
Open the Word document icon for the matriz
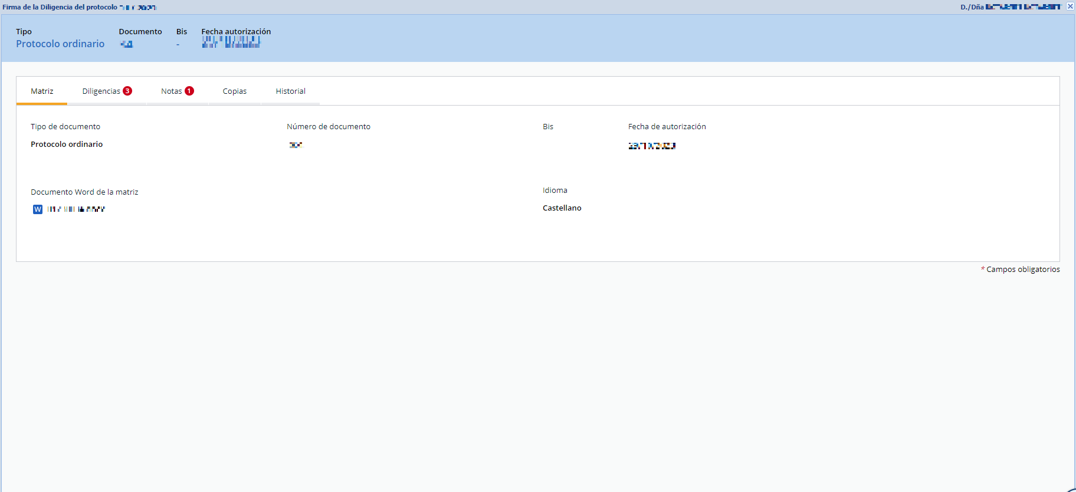[x=38, y=209]
